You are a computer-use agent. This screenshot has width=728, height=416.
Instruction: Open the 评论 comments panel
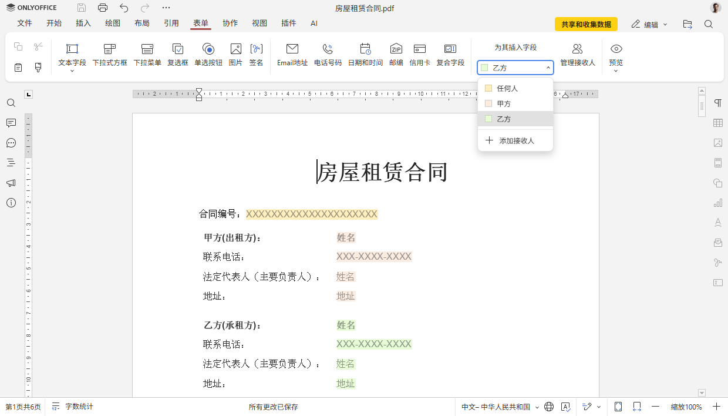click(x=11, y=123)
